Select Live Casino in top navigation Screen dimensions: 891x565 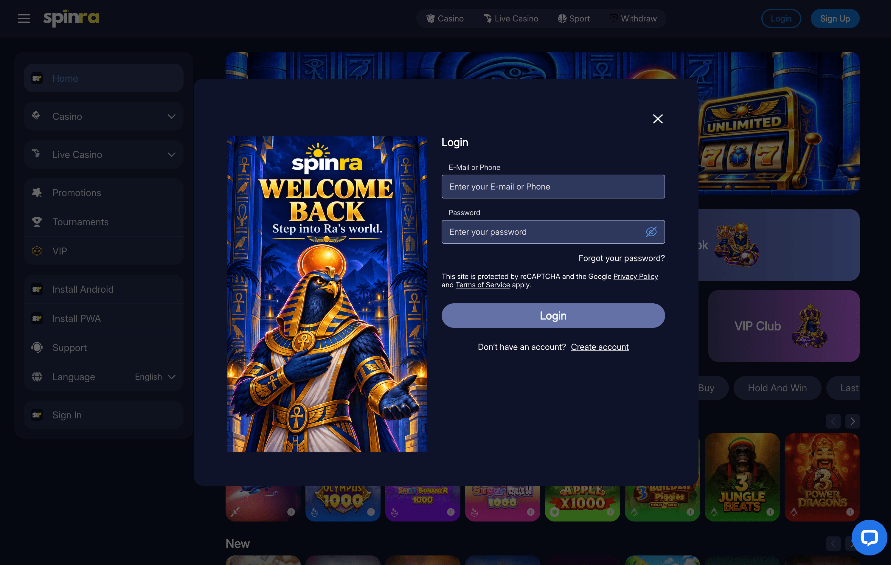511,18
